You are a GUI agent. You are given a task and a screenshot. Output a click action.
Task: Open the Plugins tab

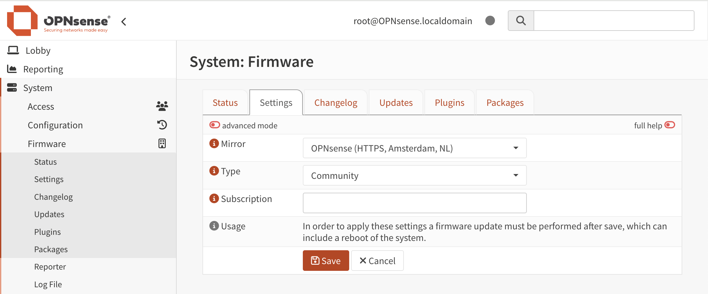(x=449, y=103)
